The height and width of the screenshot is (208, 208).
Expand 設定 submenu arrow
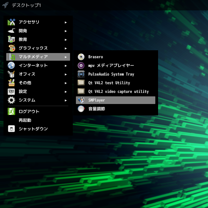(66, 92)
